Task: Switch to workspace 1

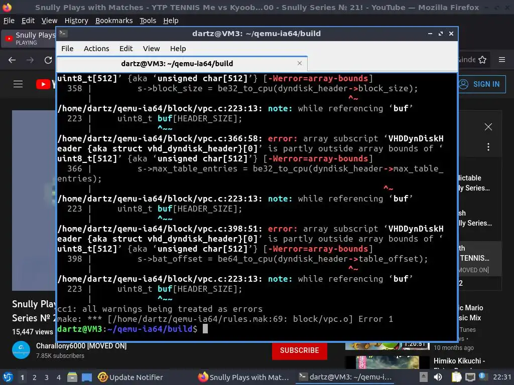Action: click(x=22, y=377)
